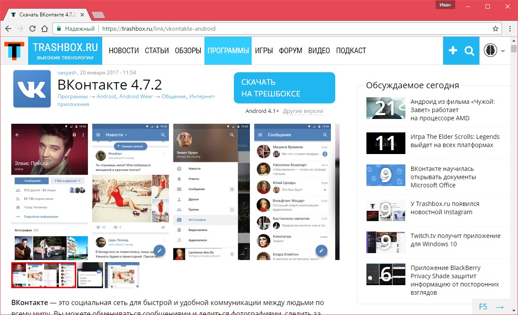The width and height of the screenshot is (518, 315).
Task: Open the Новости feed screenshot
Action: pos(130,192)
